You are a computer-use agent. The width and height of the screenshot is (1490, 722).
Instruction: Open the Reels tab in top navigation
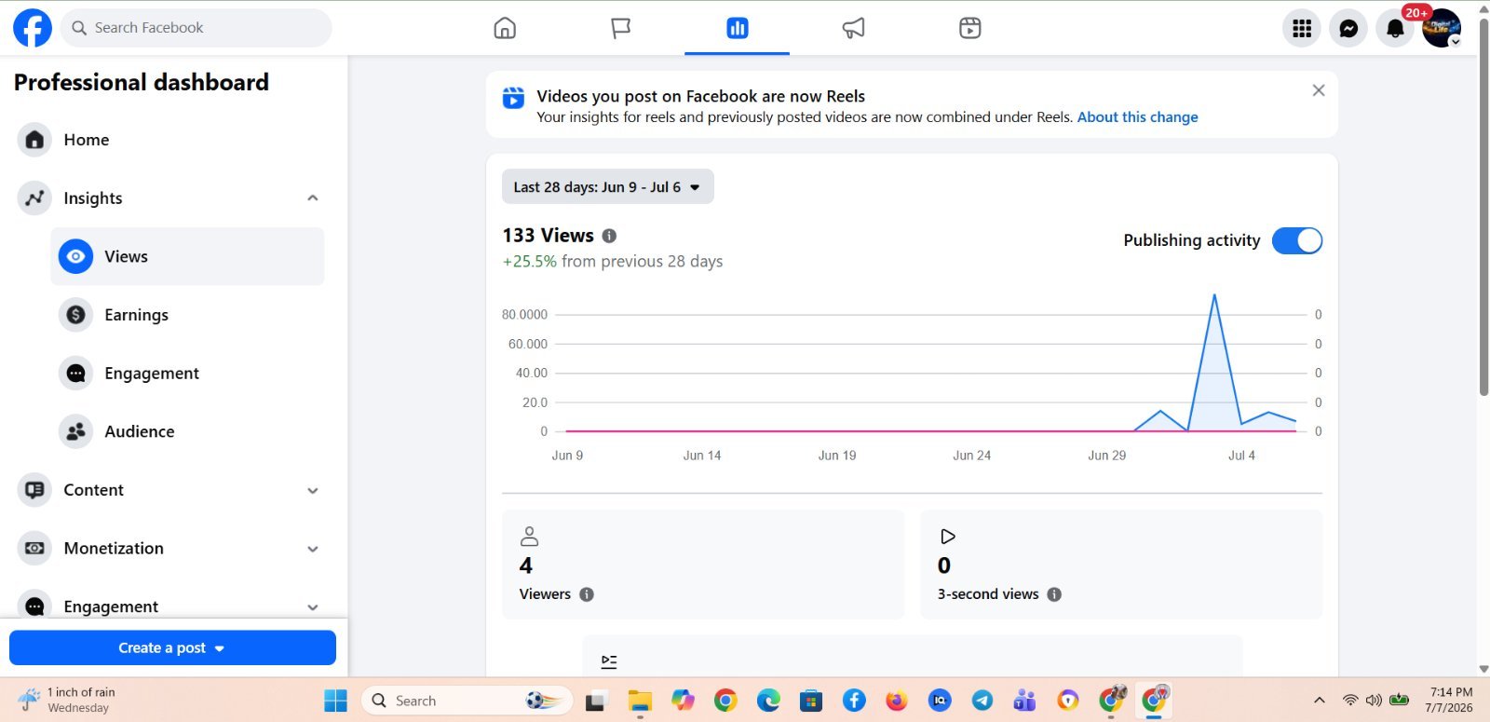click(970, 28)
